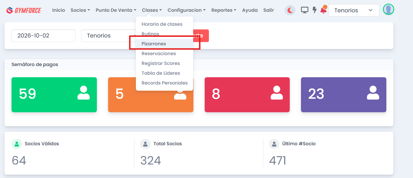
Task: Click the Total Socios user icon
Action: pyautogui.click(x=145, y=144)
